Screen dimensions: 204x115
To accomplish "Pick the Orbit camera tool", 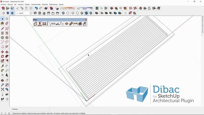I will pos(3,80).
